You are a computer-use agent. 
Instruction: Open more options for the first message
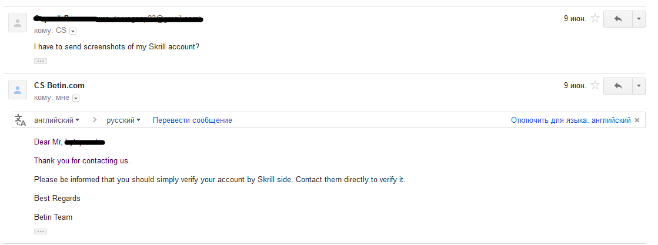click(x=639, y=19)
